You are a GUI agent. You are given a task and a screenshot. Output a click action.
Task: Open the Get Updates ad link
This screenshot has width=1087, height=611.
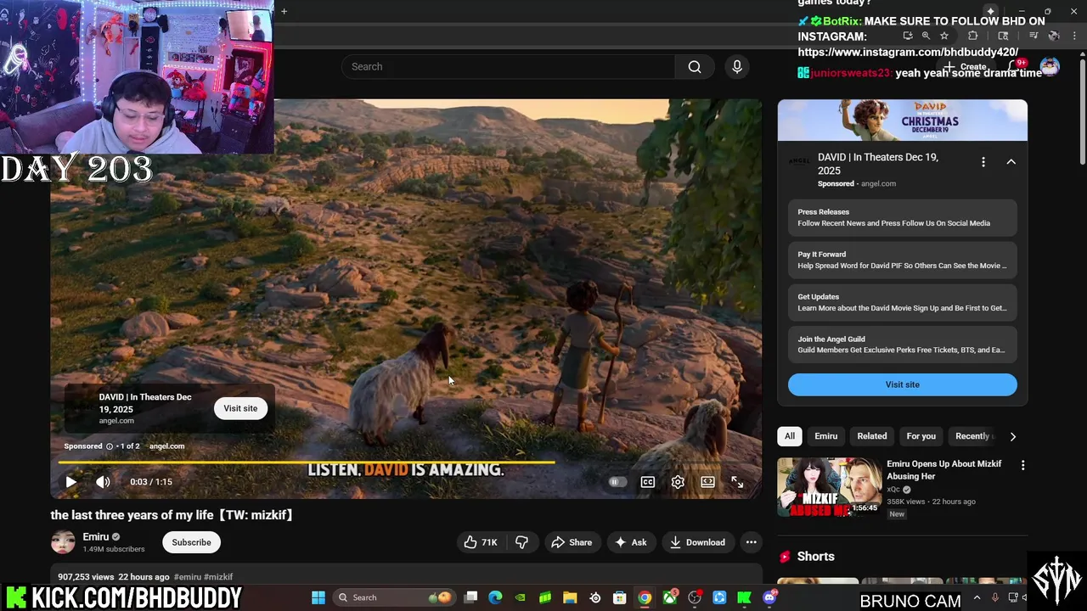pyautogui.click(x=902, y=302)
